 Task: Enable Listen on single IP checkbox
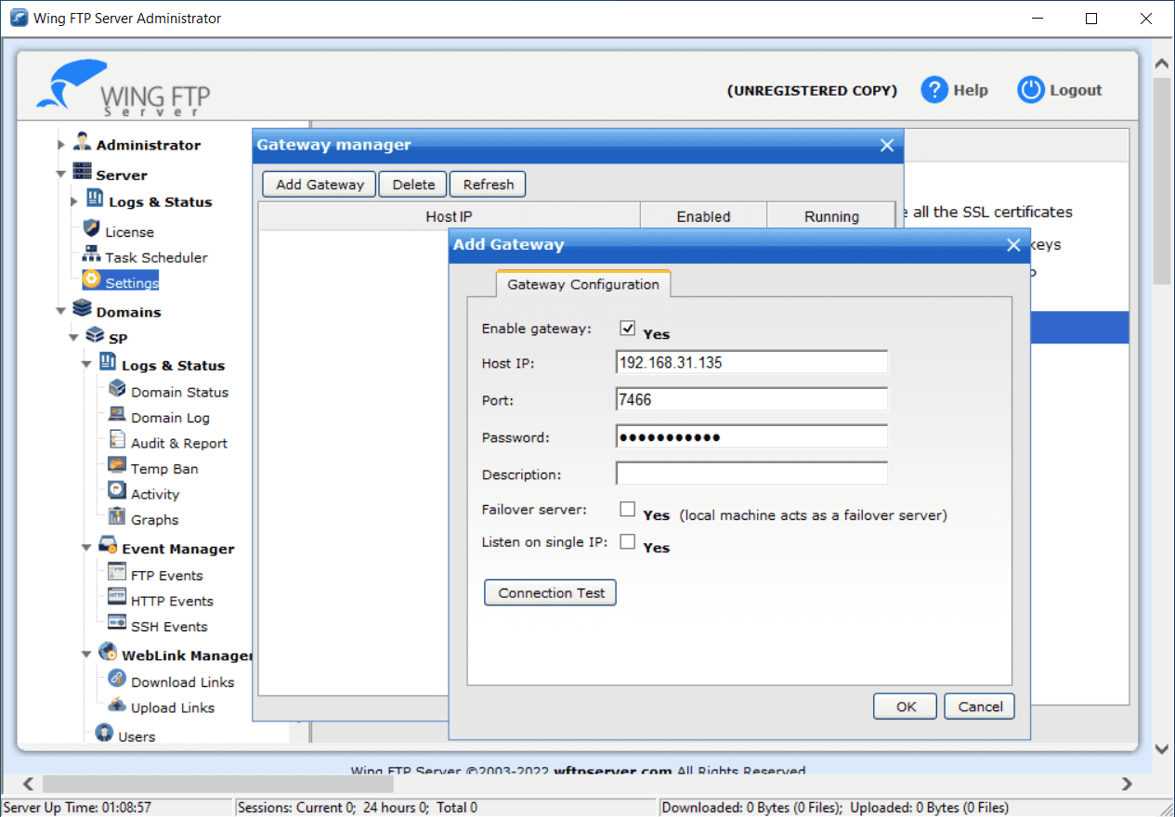628,541
